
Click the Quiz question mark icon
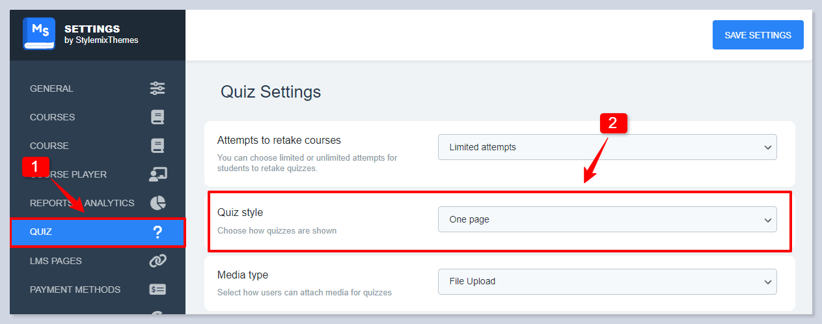pos(157,232)
